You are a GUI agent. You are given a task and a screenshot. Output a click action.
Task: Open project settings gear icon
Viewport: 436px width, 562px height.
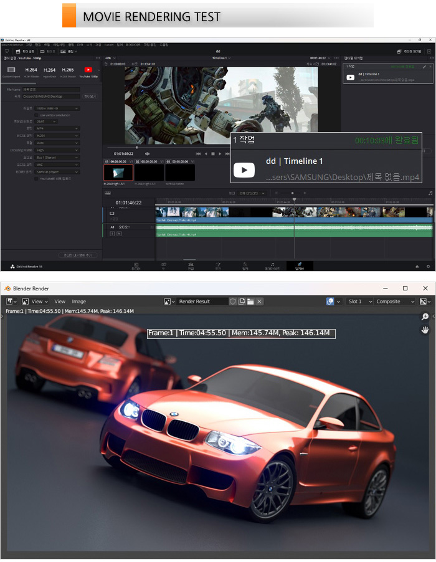coord(428,266)
